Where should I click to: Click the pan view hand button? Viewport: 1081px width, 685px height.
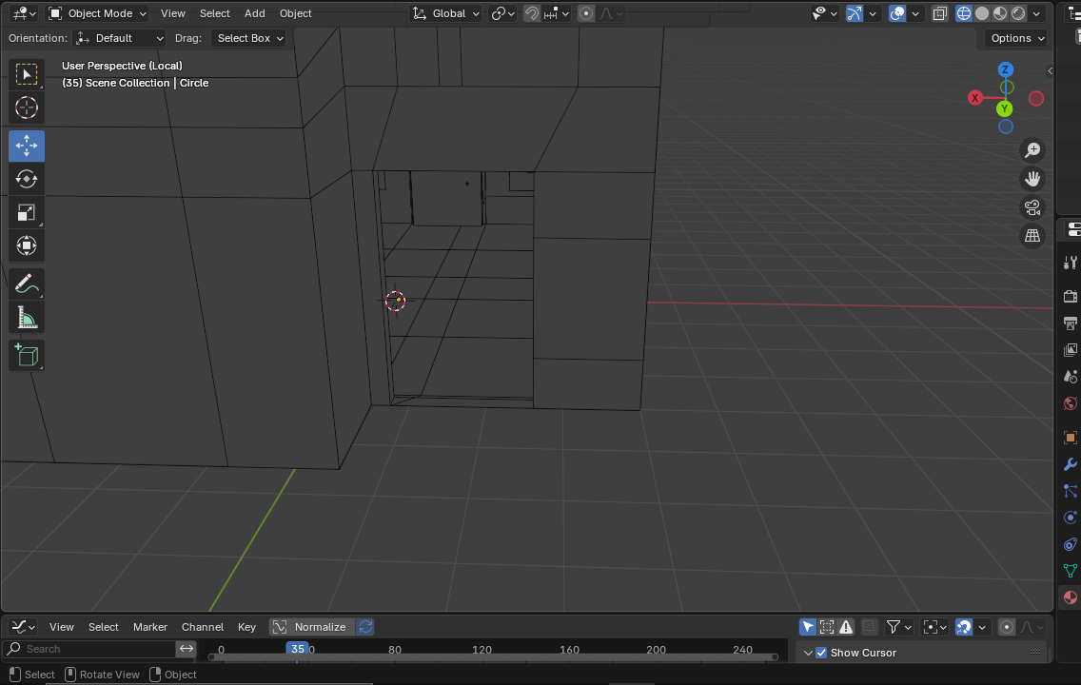click(x=1032, y=179)
